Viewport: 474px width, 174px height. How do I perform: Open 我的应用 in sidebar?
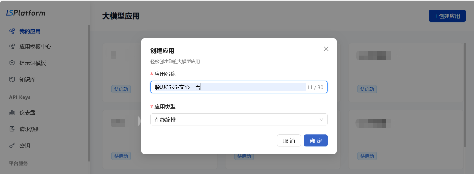coord(30,31)
